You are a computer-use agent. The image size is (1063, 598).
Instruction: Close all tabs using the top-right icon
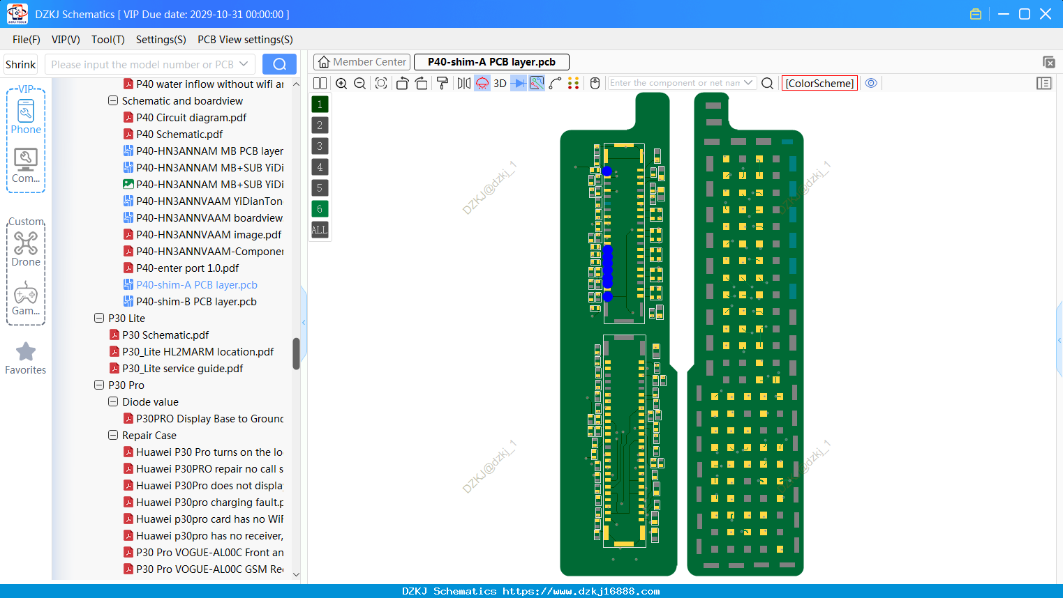point(1048,62)
